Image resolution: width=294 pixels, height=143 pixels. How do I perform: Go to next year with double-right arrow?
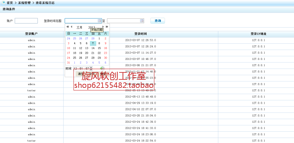(107, 27)
